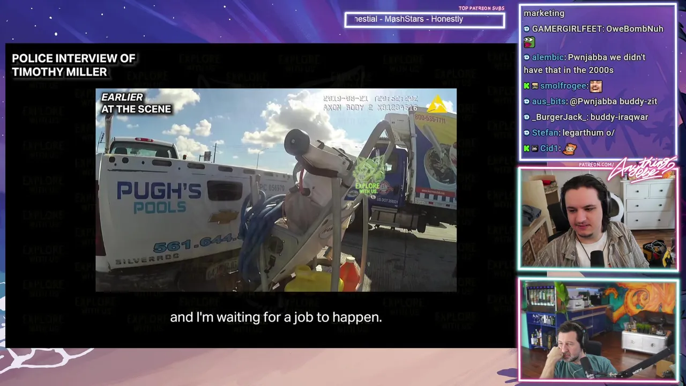The image size is (686, 386).
Task: Click the top webcam feed with headphones streamer
Action: [x=598, y=218]
